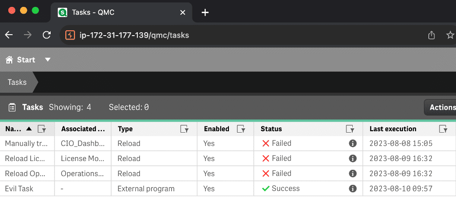Open the Status column filter icon

[350, 129]
